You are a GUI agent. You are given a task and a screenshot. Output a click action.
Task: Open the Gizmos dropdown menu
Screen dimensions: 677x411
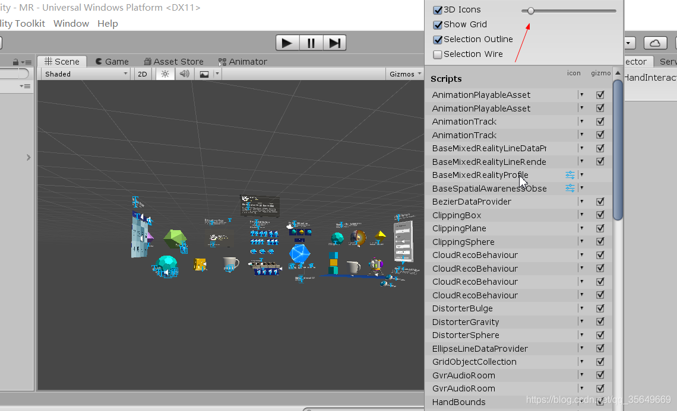[x=405, y=74]
